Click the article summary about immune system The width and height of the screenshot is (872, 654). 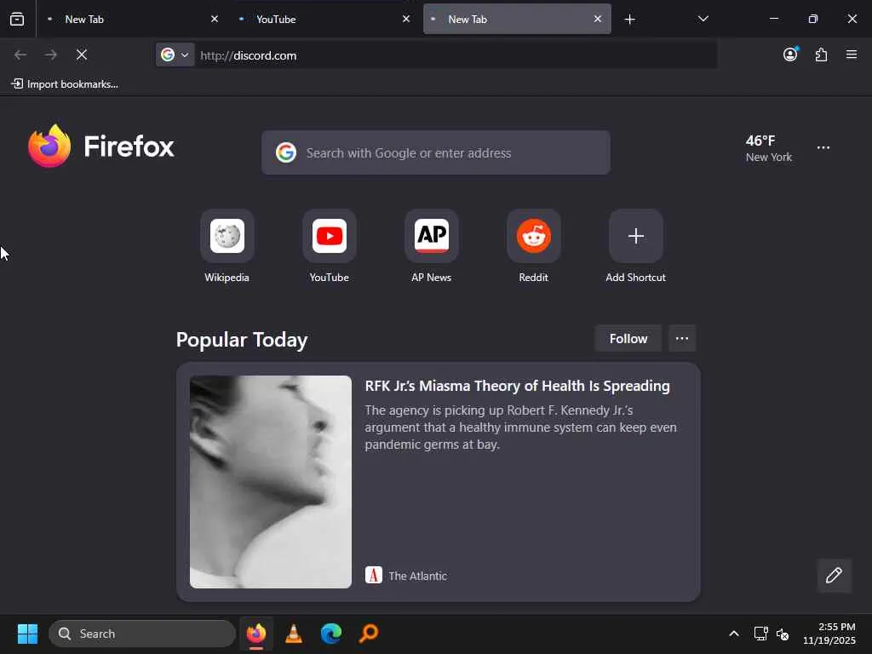coord(521,427)
